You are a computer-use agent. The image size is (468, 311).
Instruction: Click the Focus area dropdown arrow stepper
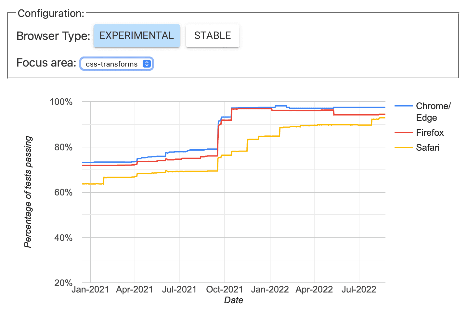click(x=147, y=64)
